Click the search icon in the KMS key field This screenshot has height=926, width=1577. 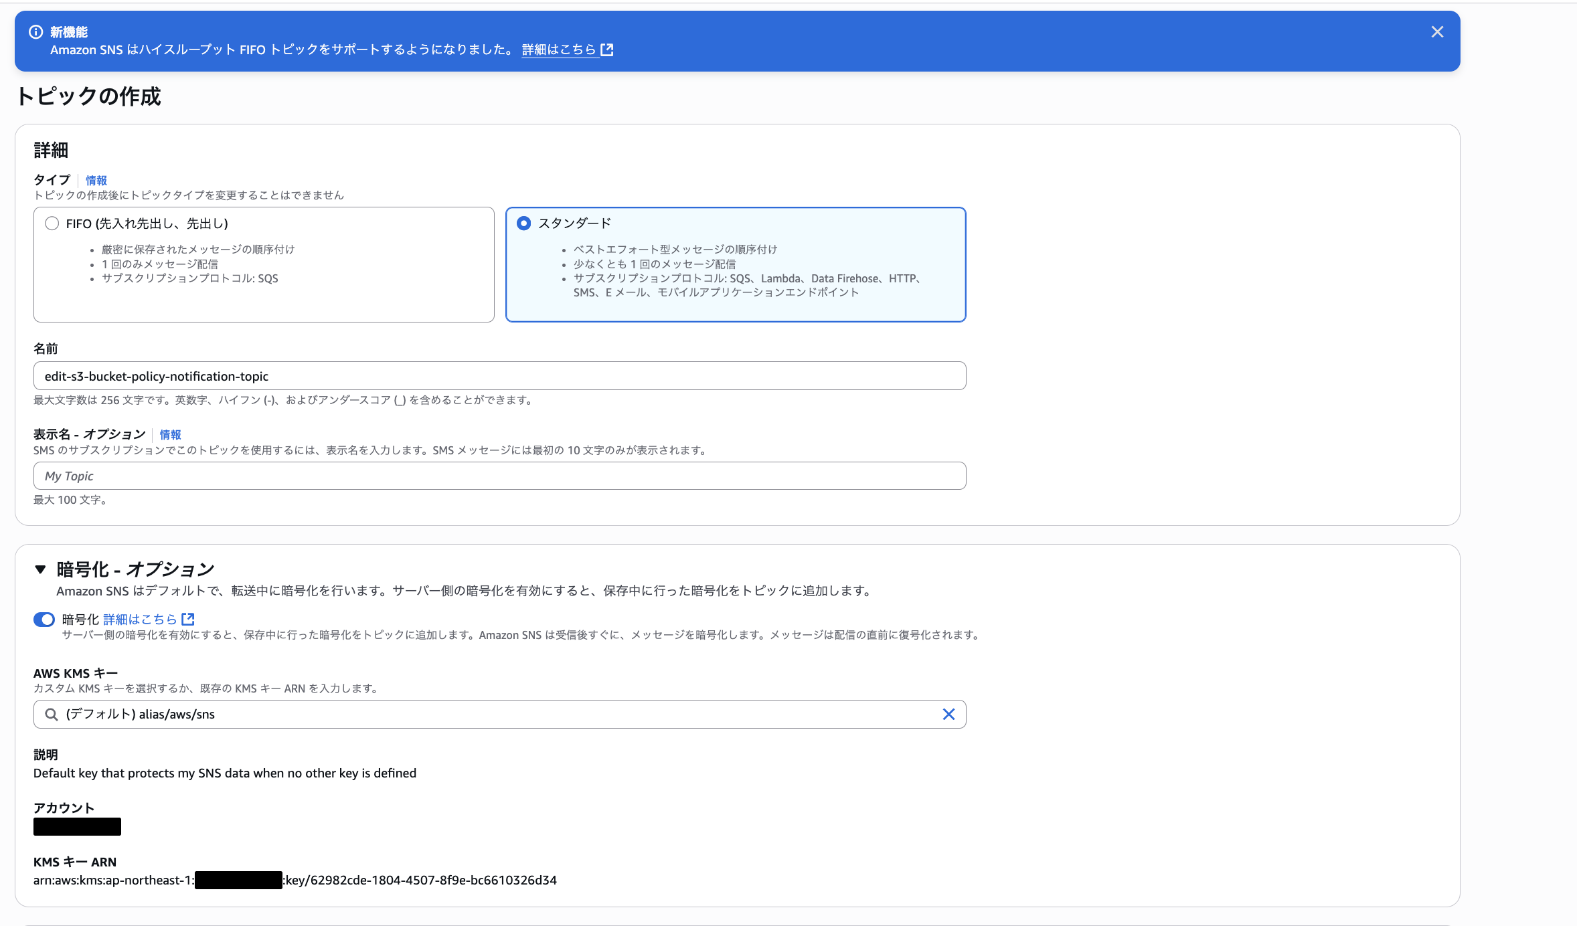click(x=51, y=715)
